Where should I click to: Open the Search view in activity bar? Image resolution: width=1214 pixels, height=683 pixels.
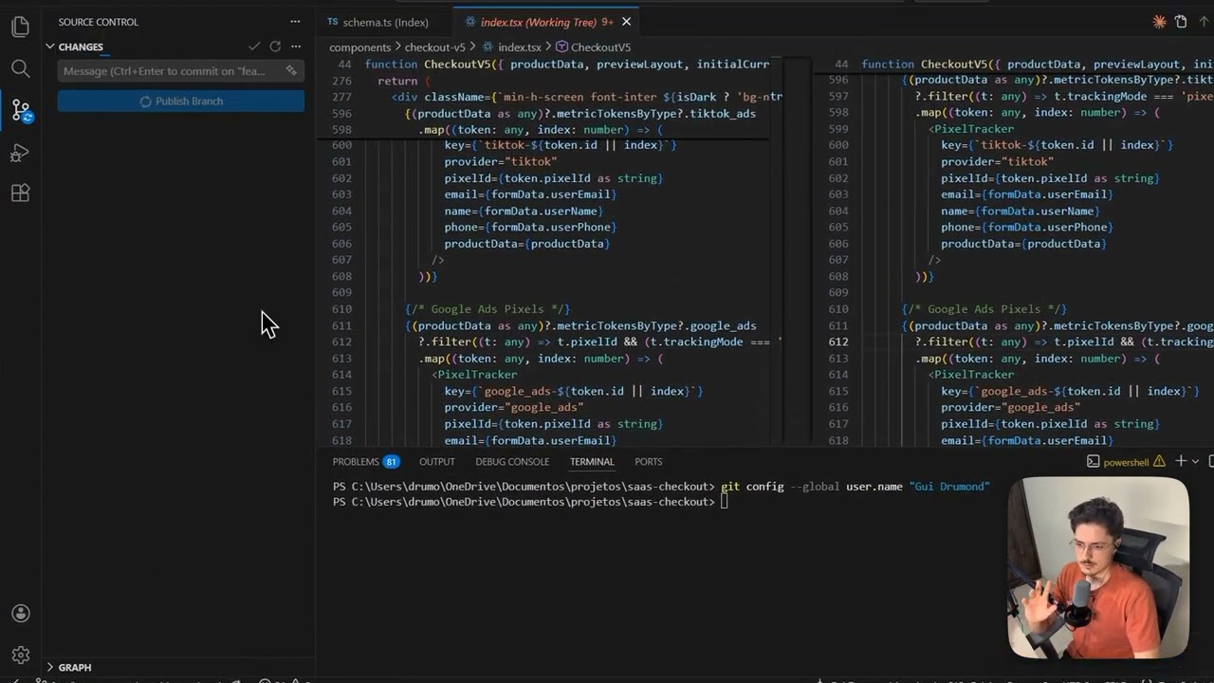(x=20, y=68)
